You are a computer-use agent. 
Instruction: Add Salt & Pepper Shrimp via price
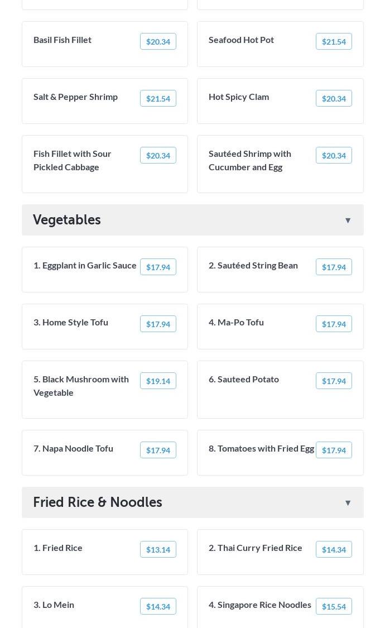[x=158, y=99]
